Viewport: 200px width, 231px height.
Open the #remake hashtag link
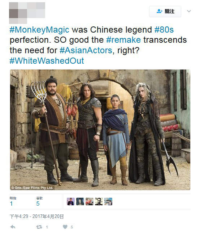pyautogui.click(x=123, y=40)
